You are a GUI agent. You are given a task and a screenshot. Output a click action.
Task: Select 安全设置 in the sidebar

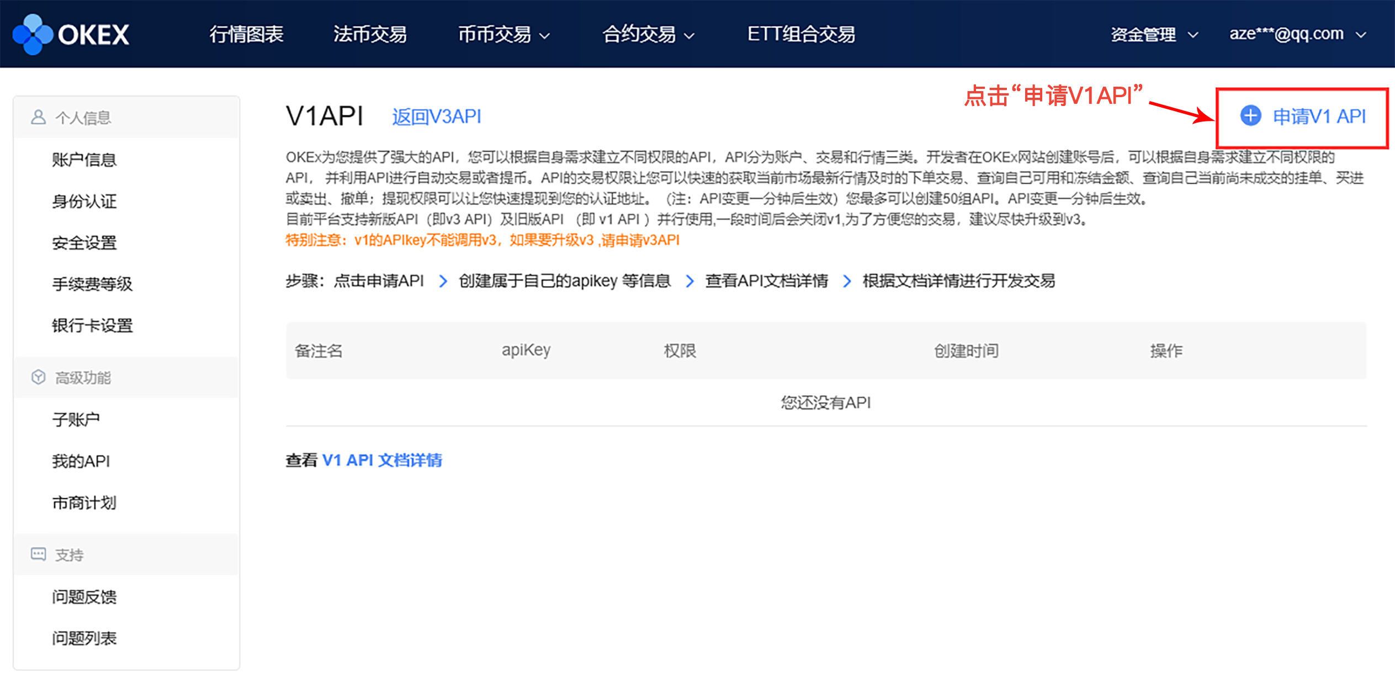[84, 242]
